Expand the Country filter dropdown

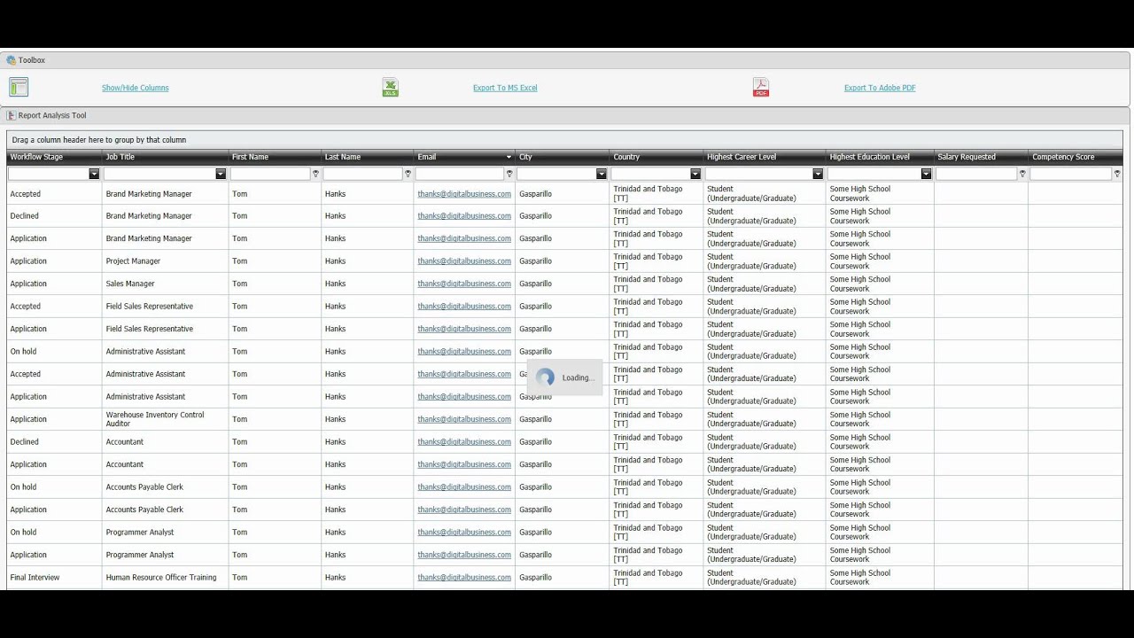pos(695,174)
